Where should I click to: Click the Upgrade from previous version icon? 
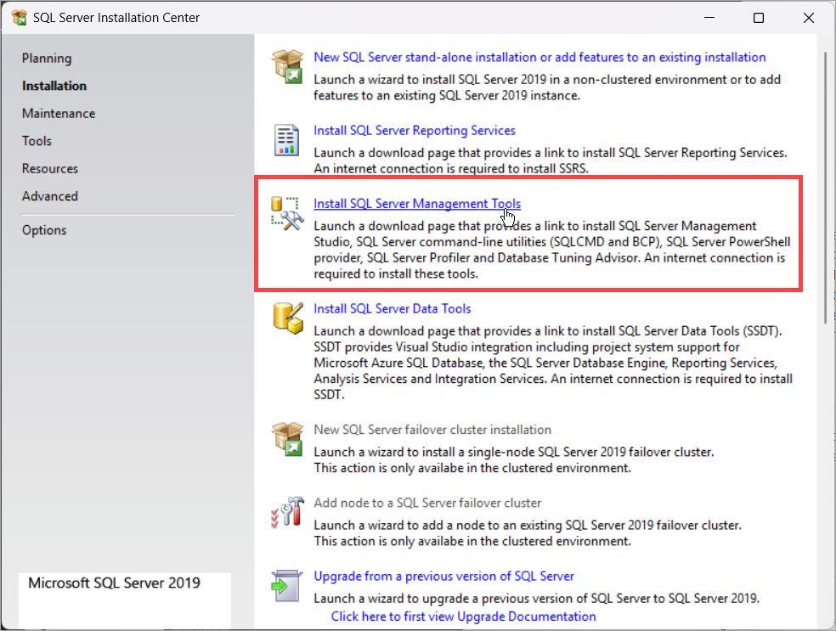click(287, 586)
